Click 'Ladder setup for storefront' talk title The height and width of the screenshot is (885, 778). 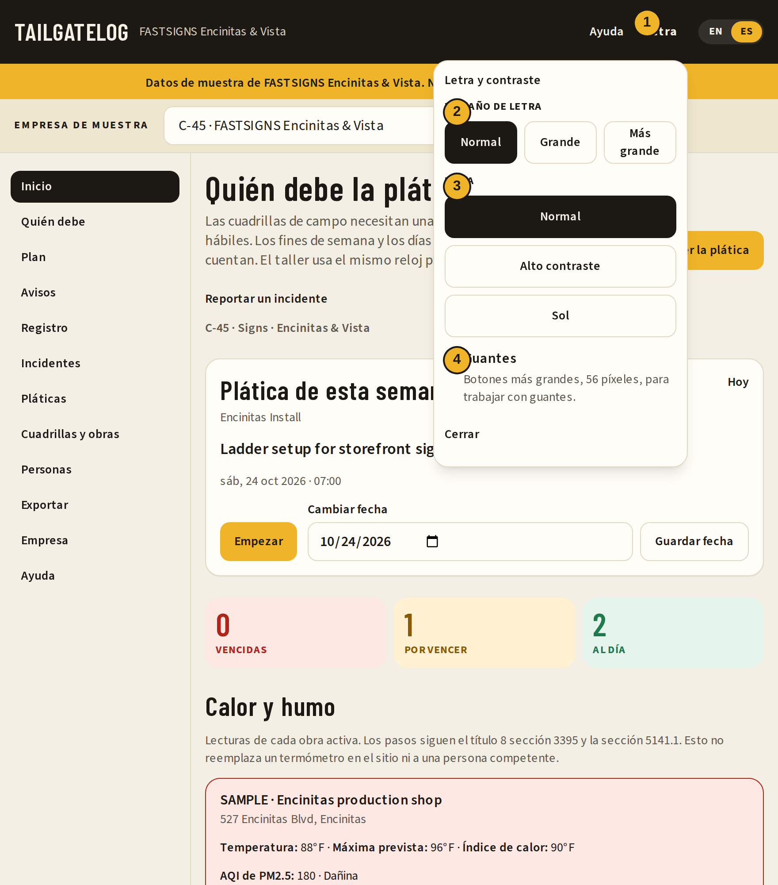tap(327, 449)
